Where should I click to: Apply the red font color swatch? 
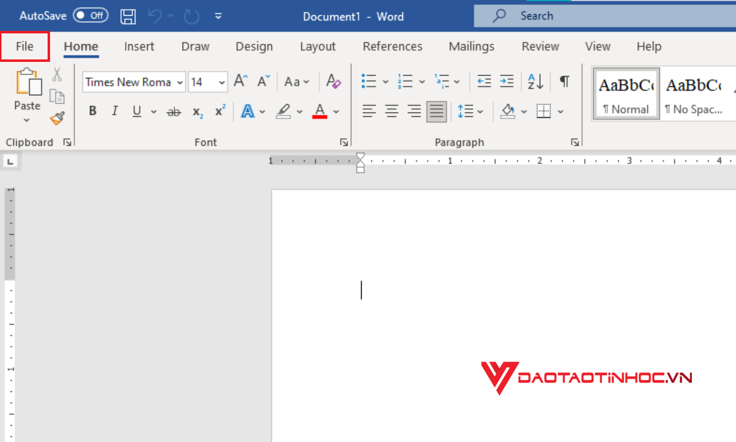pyautogui.click(x=320, y=111)
